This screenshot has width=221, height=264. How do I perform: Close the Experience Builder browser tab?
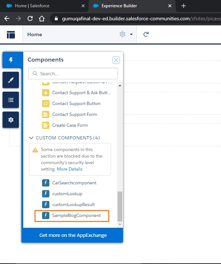(x=170, y=6)
